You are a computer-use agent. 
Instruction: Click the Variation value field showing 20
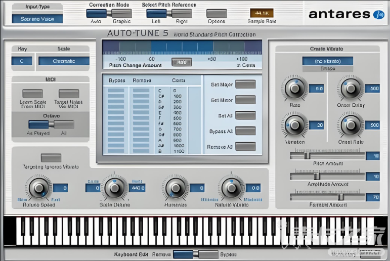pos(317,125)
